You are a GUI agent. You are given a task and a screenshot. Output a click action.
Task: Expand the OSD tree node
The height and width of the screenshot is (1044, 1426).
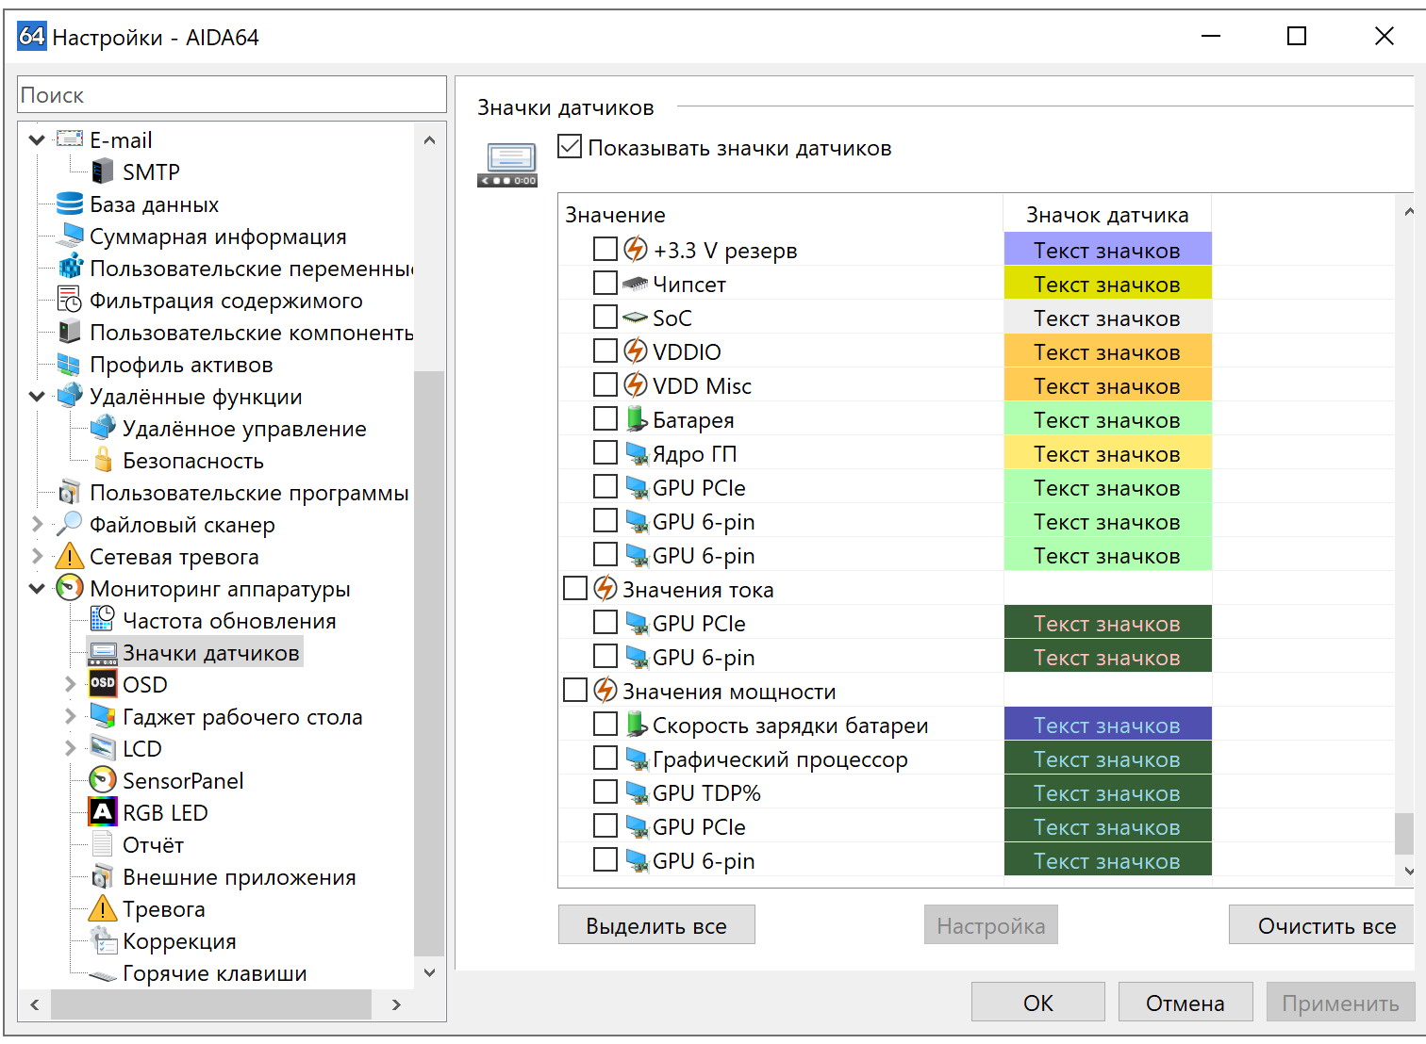70,684
